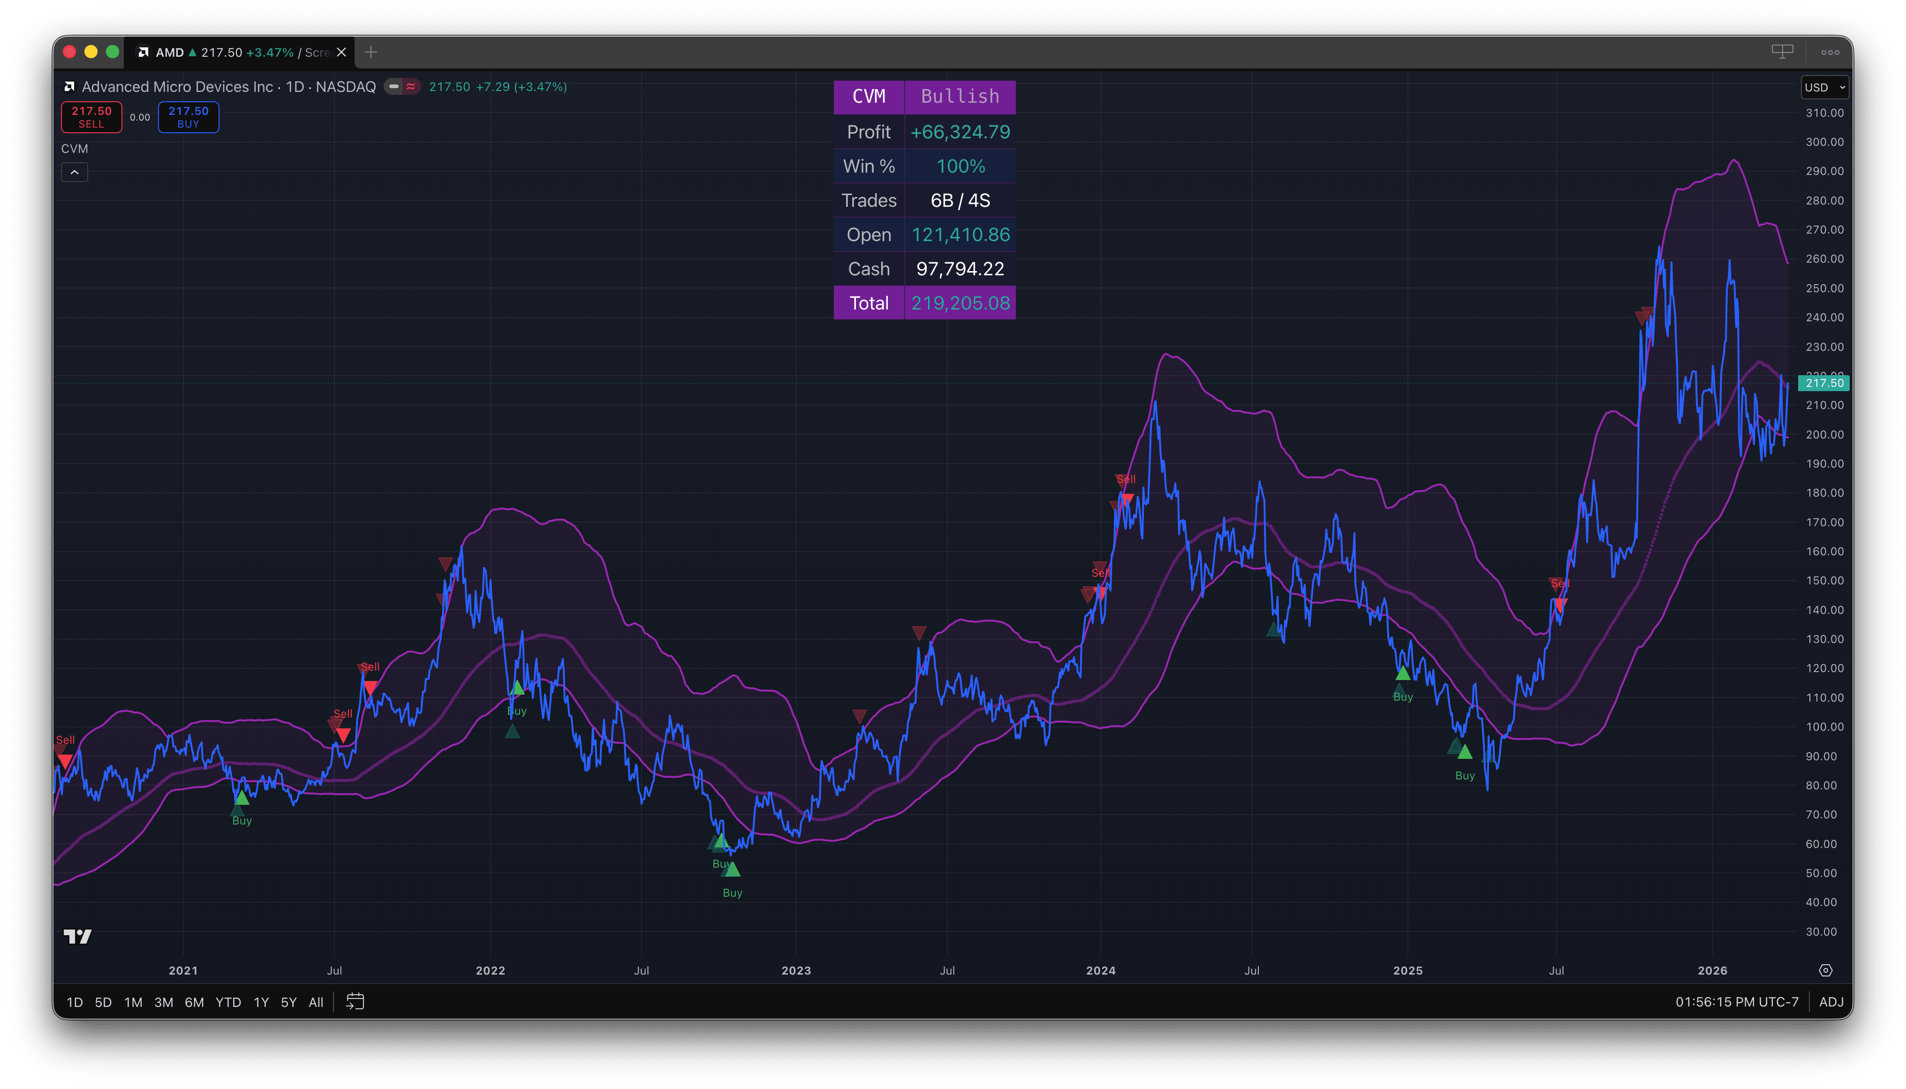The height and width of the screenshot is (1089, 1906).
Task: Open timezone menu 01:56:15 PM UTC-7
Action: (x=1737, y=1002)
